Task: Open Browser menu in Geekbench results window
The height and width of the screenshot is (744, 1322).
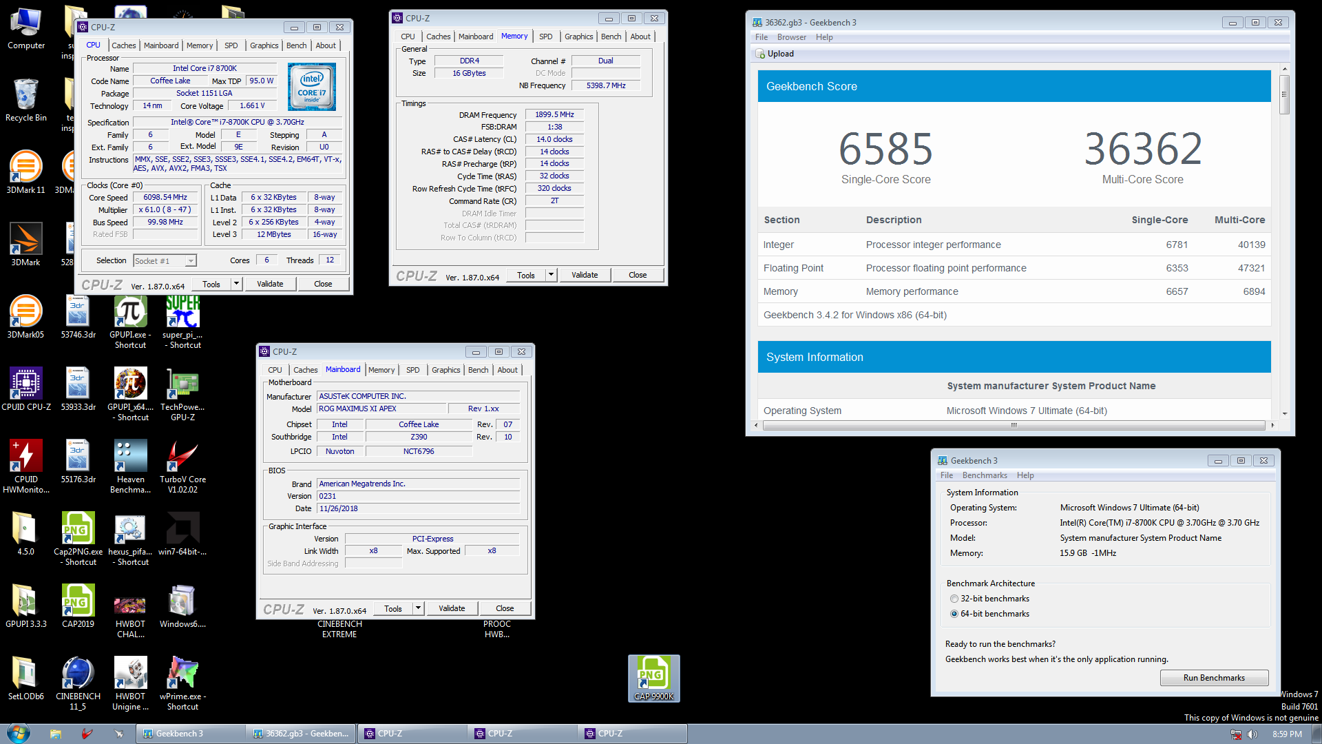Action: coord(791,37)
